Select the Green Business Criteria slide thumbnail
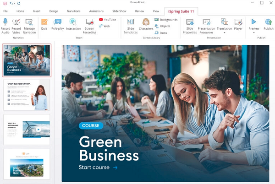Screen dimensions: 275x184 click(x=27, y=95)
